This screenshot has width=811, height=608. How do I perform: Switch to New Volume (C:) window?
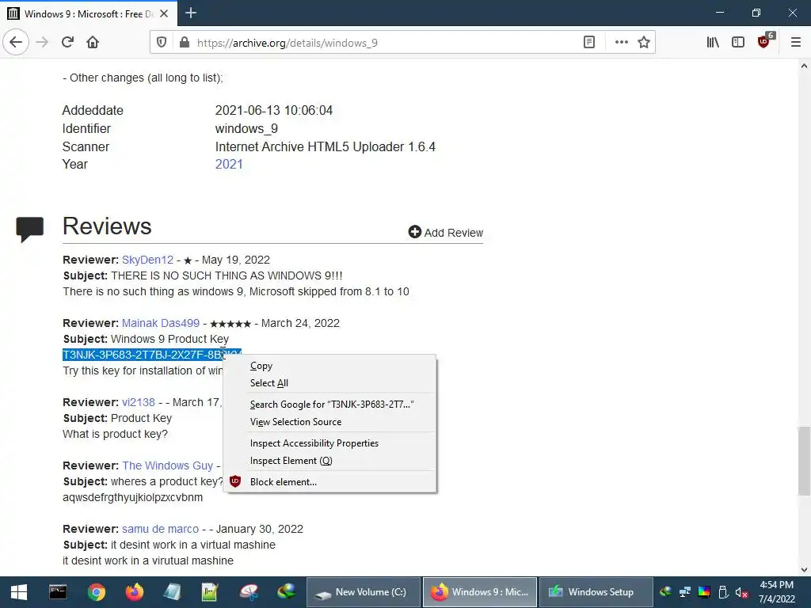[x=364, y=592]
